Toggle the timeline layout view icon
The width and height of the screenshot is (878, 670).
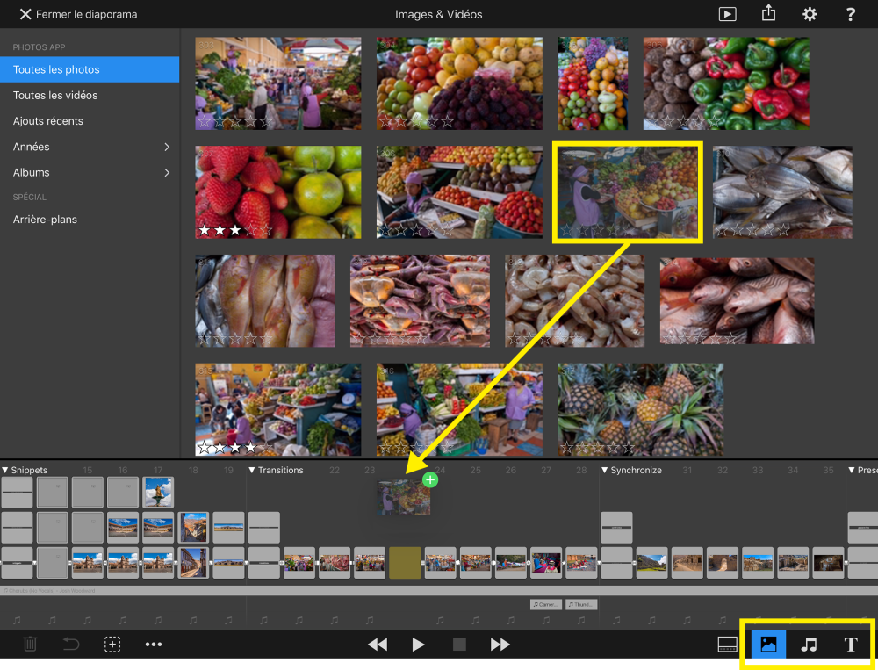pyautogui.click(x=727, y=645)
